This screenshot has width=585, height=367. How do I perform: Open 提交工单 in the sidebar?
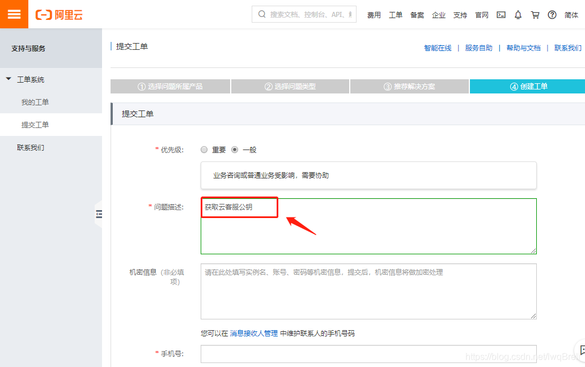(x=35, y=125)
